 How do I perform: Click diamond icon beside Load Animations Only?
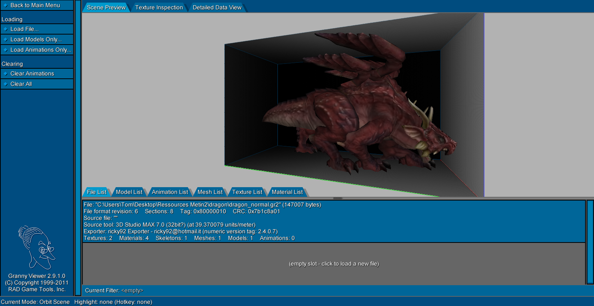[x=6, y=50]
